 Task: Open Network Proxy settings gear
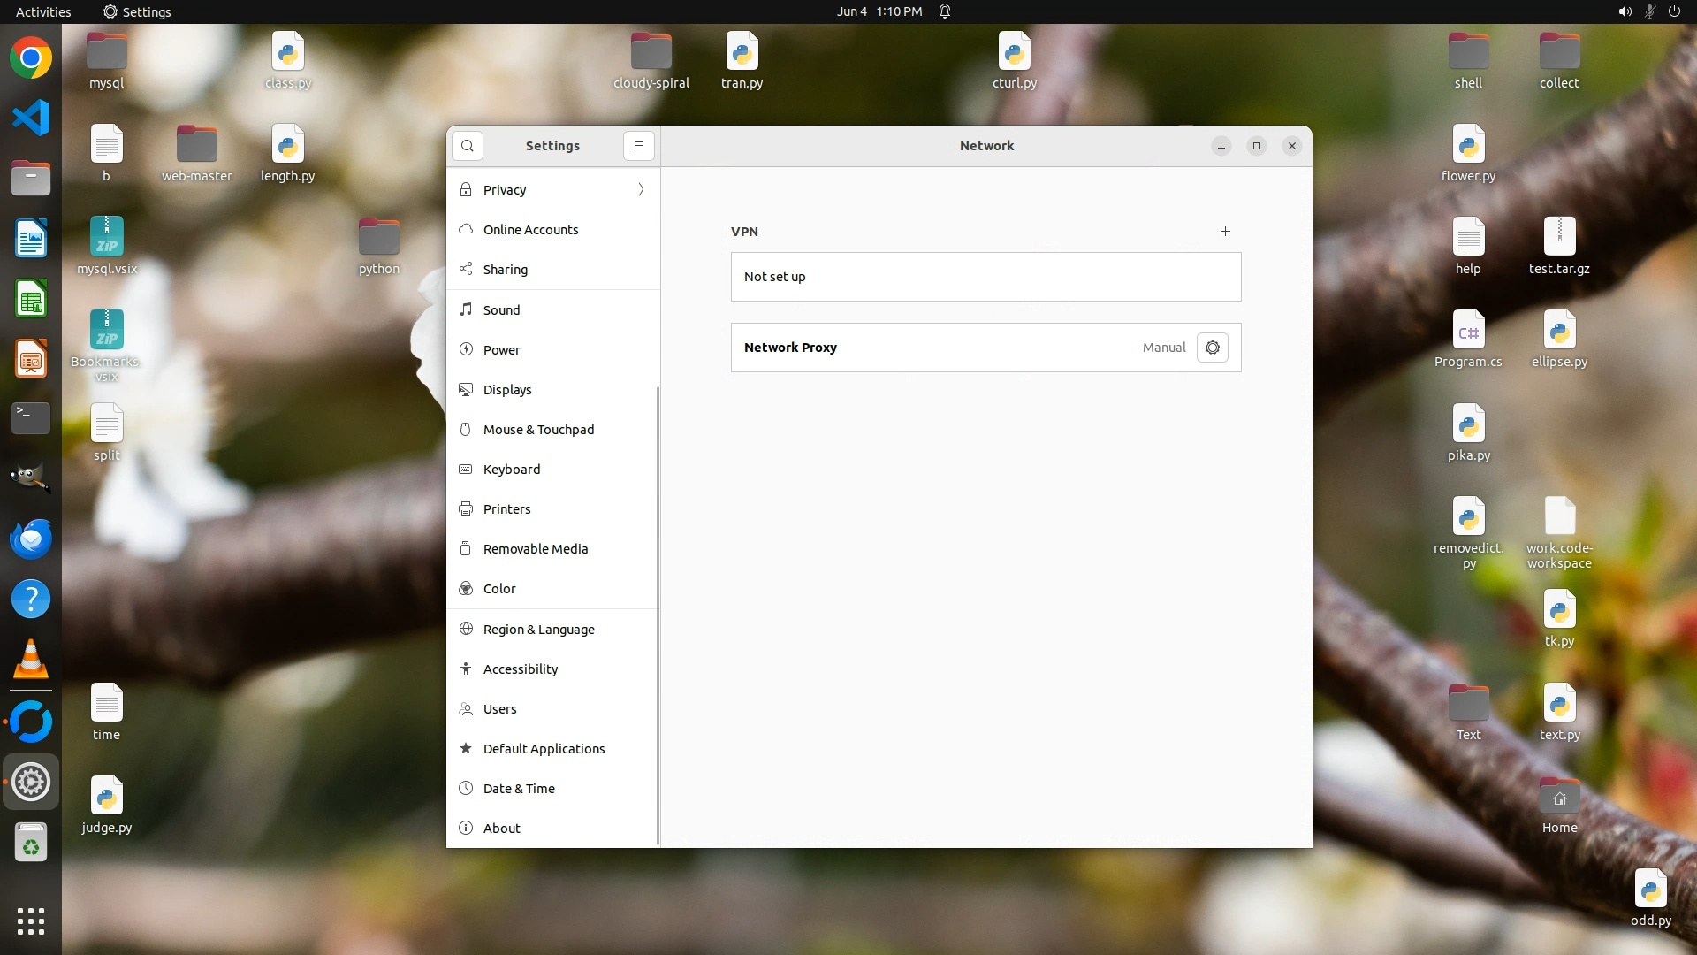(x=1212, y=348)
